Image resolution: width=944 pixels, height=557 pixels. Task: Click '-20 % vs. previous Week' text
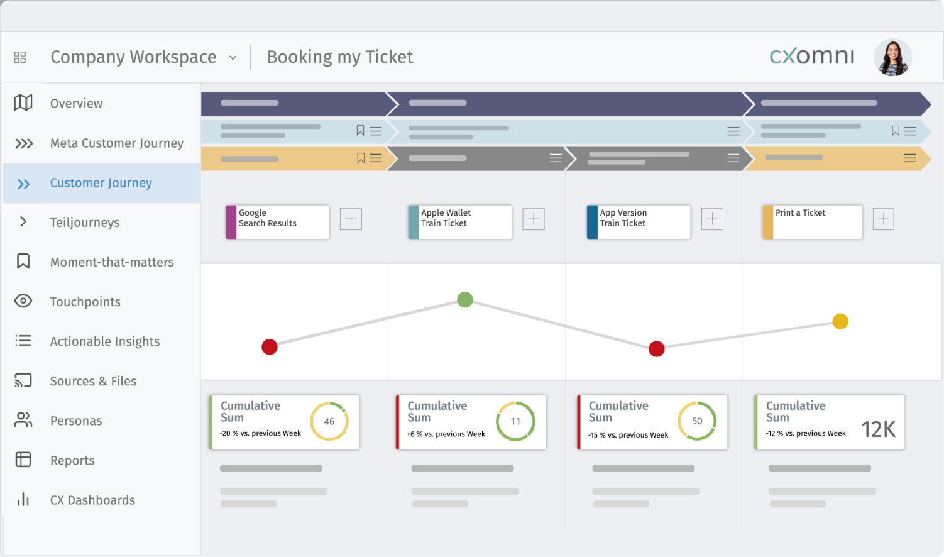click(x=261, y=433)
